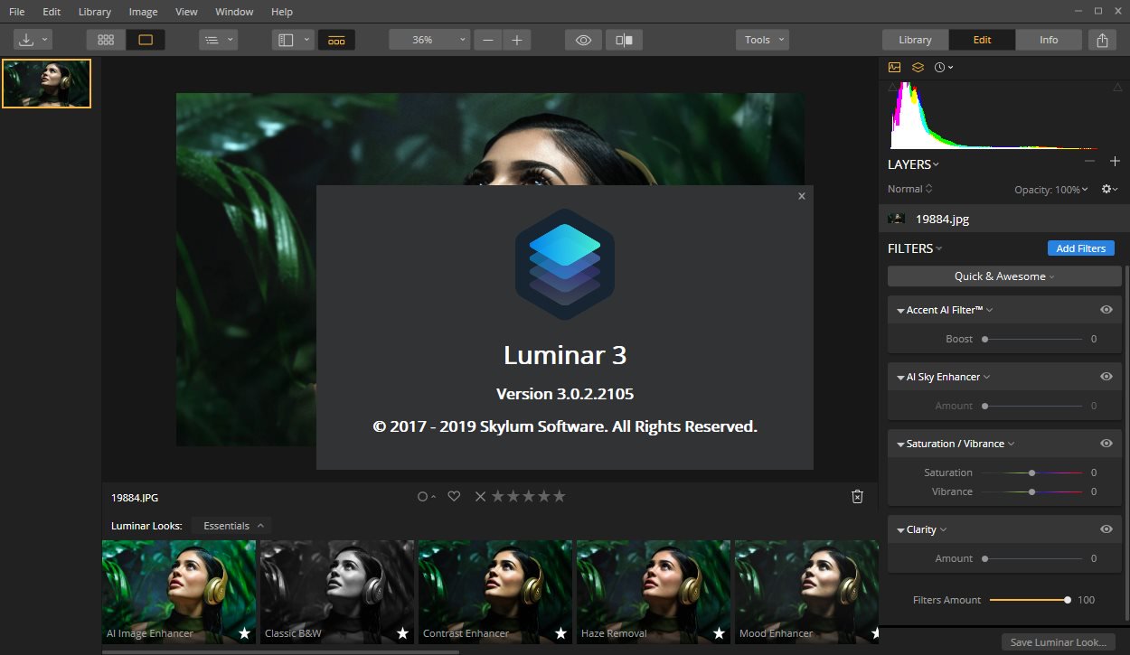Open the import images button
Screen dimensions: 1130x655
tap(33, 40)
